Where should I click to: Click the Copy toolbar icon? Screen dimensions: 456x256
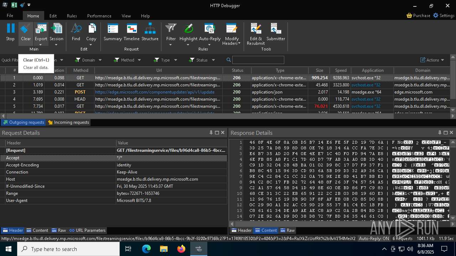pos(92,28)
